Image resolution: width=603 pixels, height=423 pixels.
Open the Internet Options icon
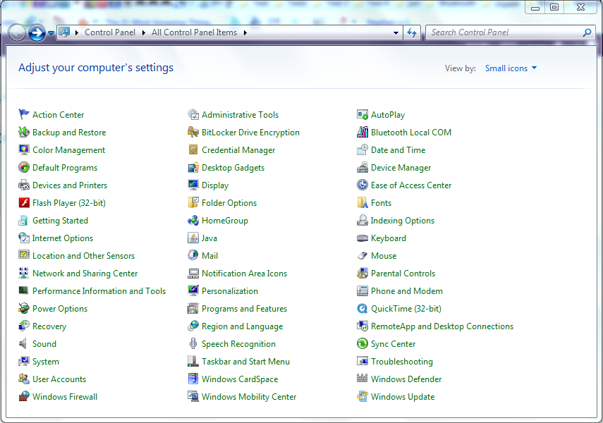tap(24, 238)
